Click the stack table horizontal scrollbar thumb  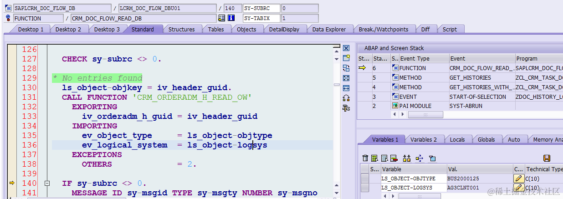click(x=425, y=115)
